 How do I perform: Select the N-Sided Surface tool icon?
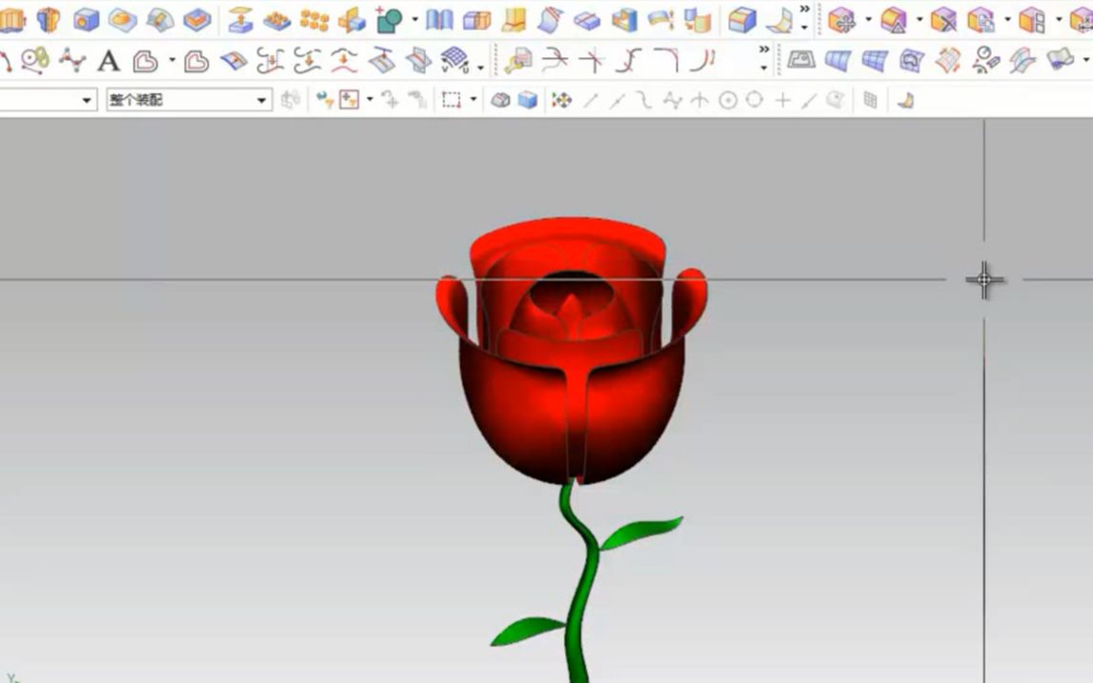pyautogui.click(x=911, y=61)
